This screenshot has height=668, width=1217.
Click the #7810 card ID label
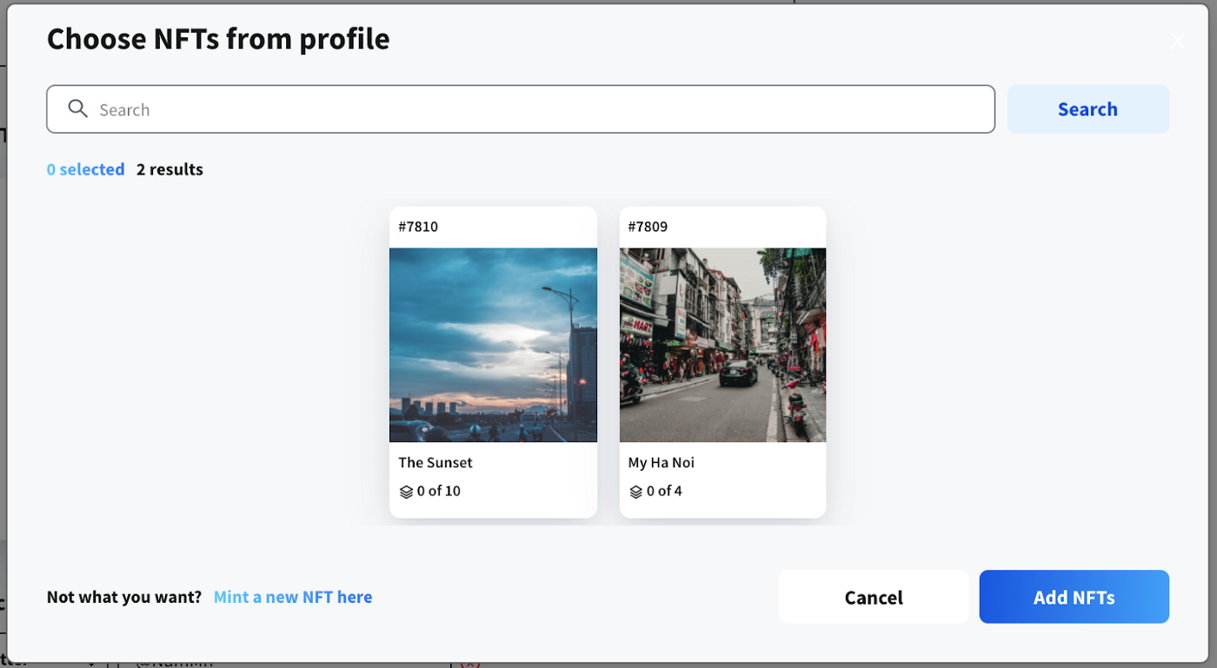click(x=418, y=227)
